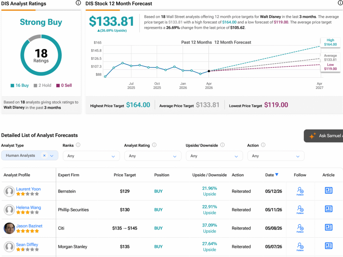Click the April 2026 black chart point
Screen dimensions: 343x257
tap(209, 71)
